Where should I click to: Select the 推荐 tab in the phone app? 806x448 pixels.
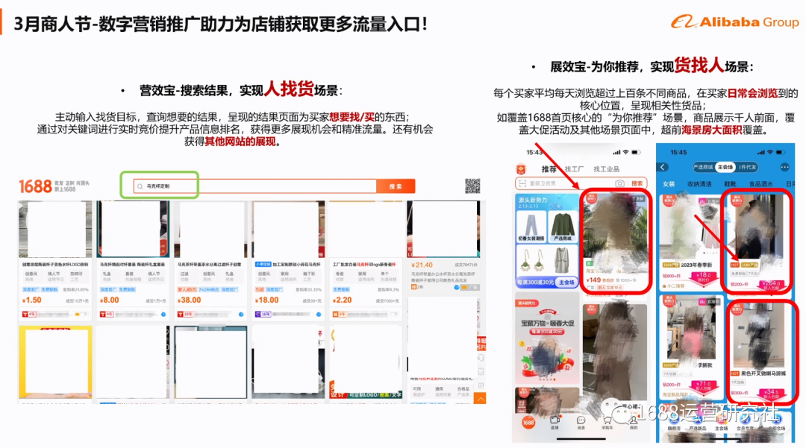[x=549, y=168]
